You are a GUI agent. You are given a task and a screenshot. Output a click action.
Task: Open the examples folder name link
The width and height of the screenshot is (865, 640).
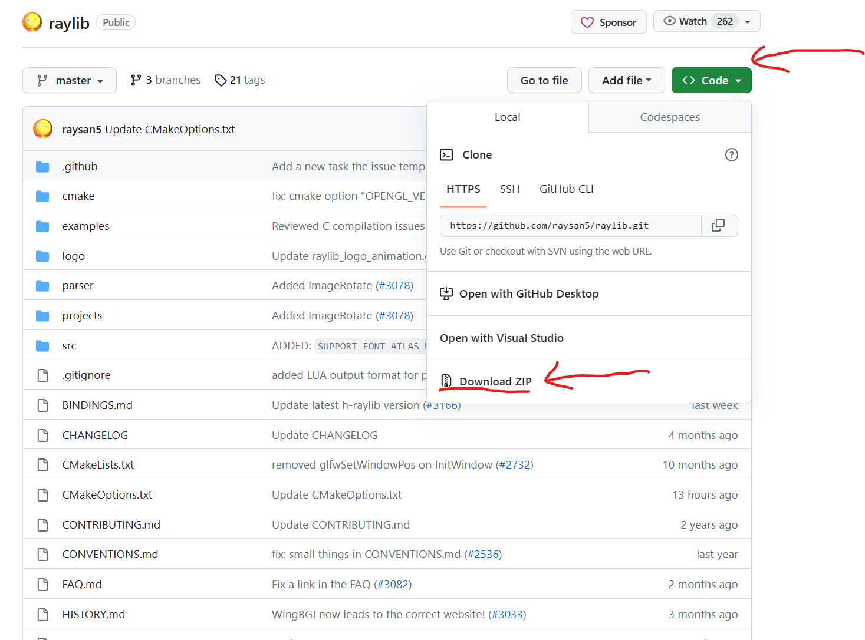pyautogui.click(x=85, y=226)
